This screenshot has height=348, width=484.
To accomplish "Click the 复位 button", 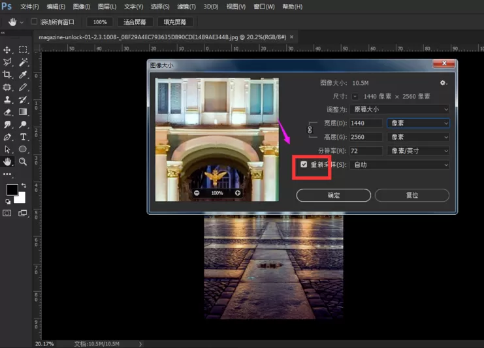I will pyautogui.click(x=412, y=195).
